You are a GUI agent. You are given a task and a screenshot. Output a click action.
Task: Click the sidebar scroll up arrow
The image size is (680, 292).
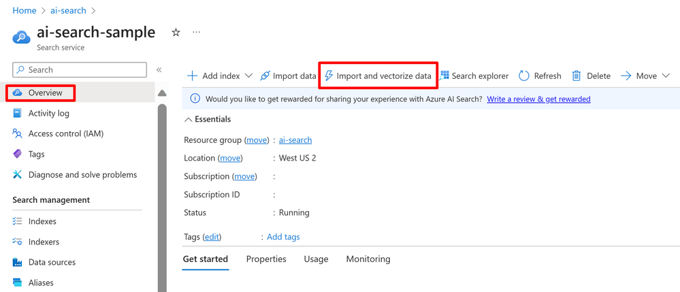click(x=162, y=93)
